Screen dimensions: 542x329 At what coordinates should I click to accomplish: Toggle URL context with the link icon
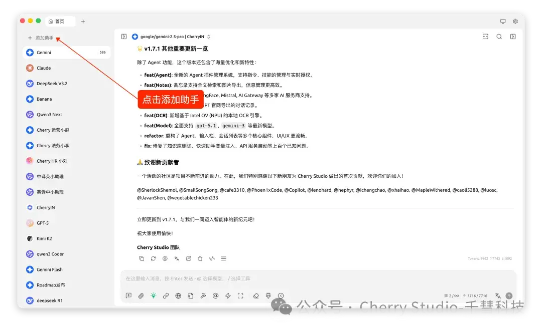point(166,295)
